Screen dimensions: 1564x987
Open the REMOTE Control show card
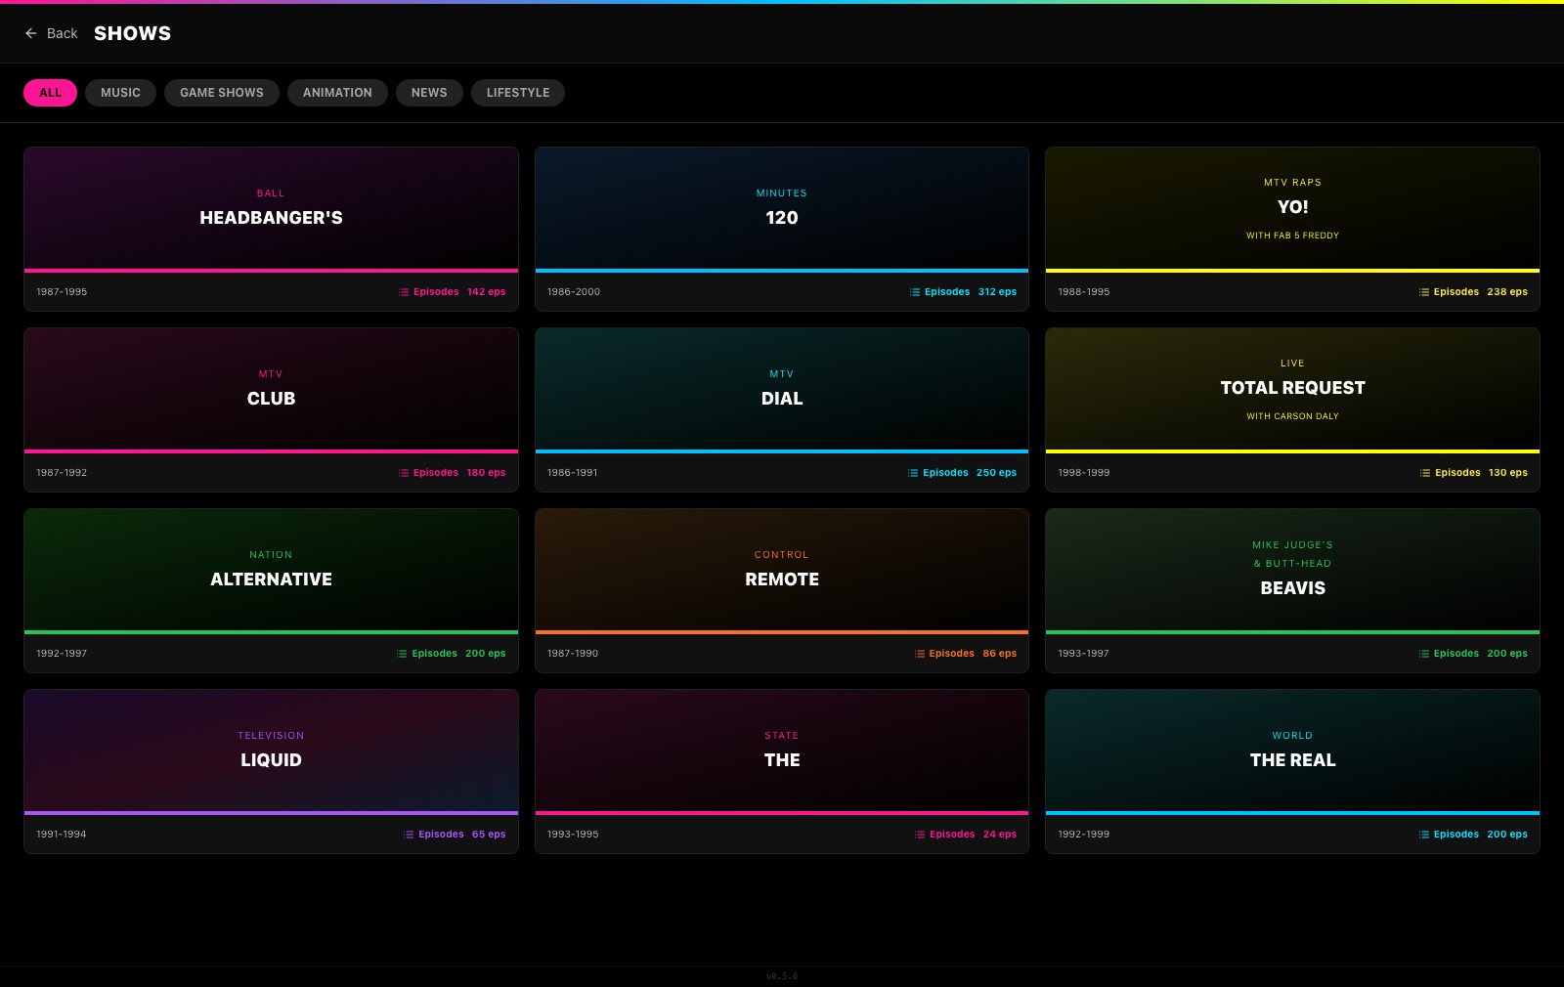[x=782, y=590]
